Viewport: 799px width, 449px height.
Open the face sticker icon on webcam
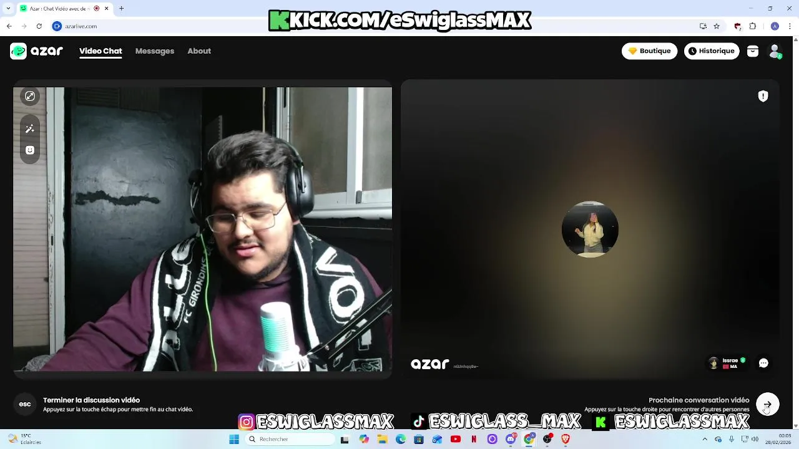point(29,150)
